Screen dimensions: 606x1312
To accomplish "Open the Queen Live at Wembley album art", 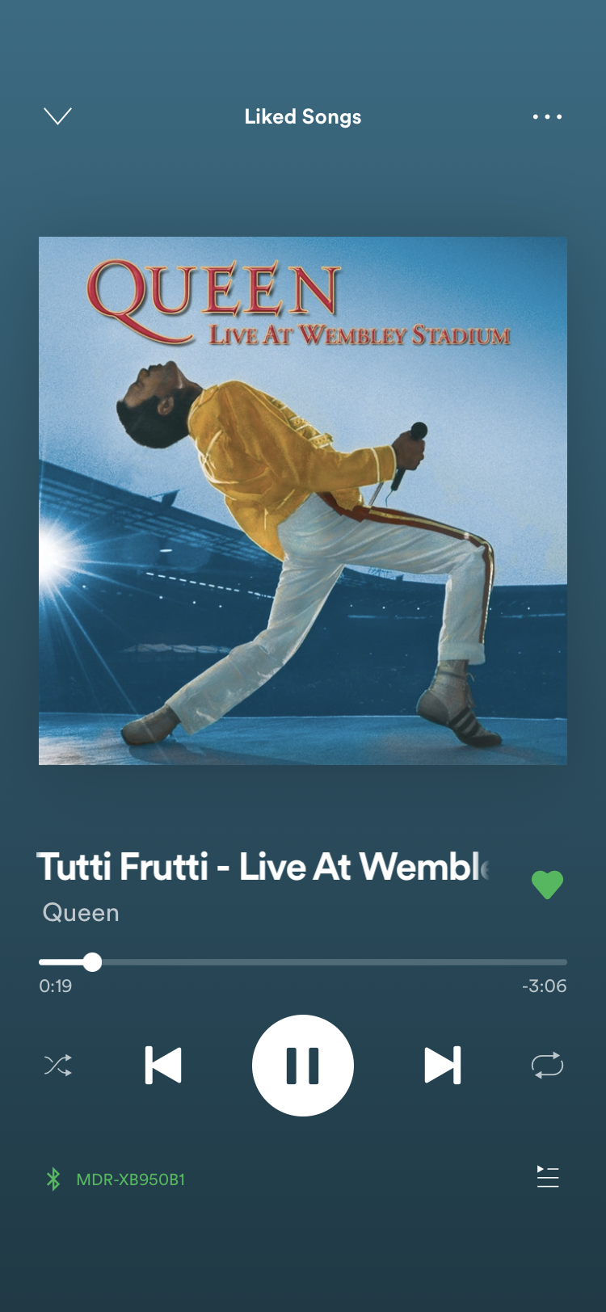I will 303,501.
